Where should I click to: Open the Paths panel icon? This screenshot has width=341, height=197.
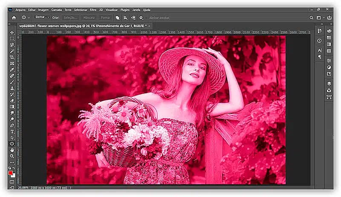coord(329,97)
